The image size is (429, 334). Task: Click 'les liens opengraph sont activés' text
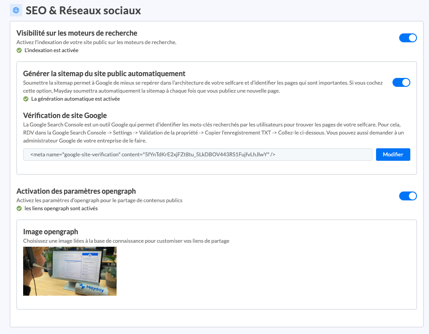[61, 208]
